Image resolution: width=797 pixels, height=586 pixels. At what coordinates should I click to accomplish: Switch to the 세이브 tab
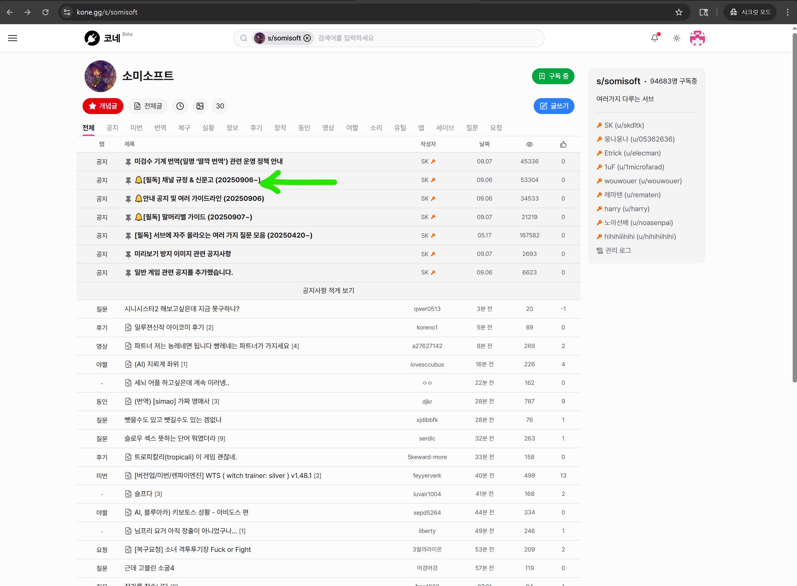(x=445, y=127)
